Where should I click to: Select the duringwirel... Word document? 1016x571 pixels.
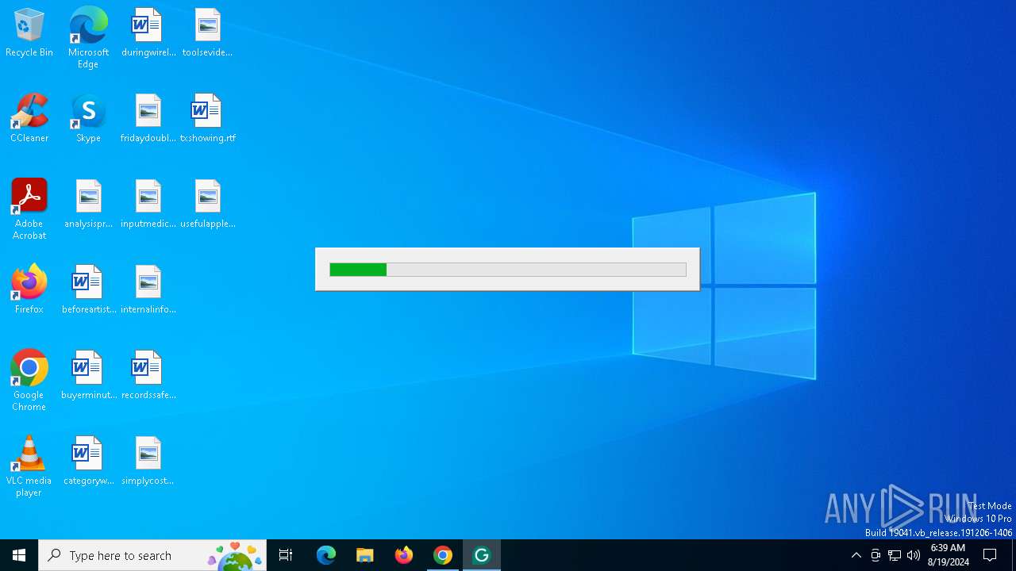click(148, 33)
